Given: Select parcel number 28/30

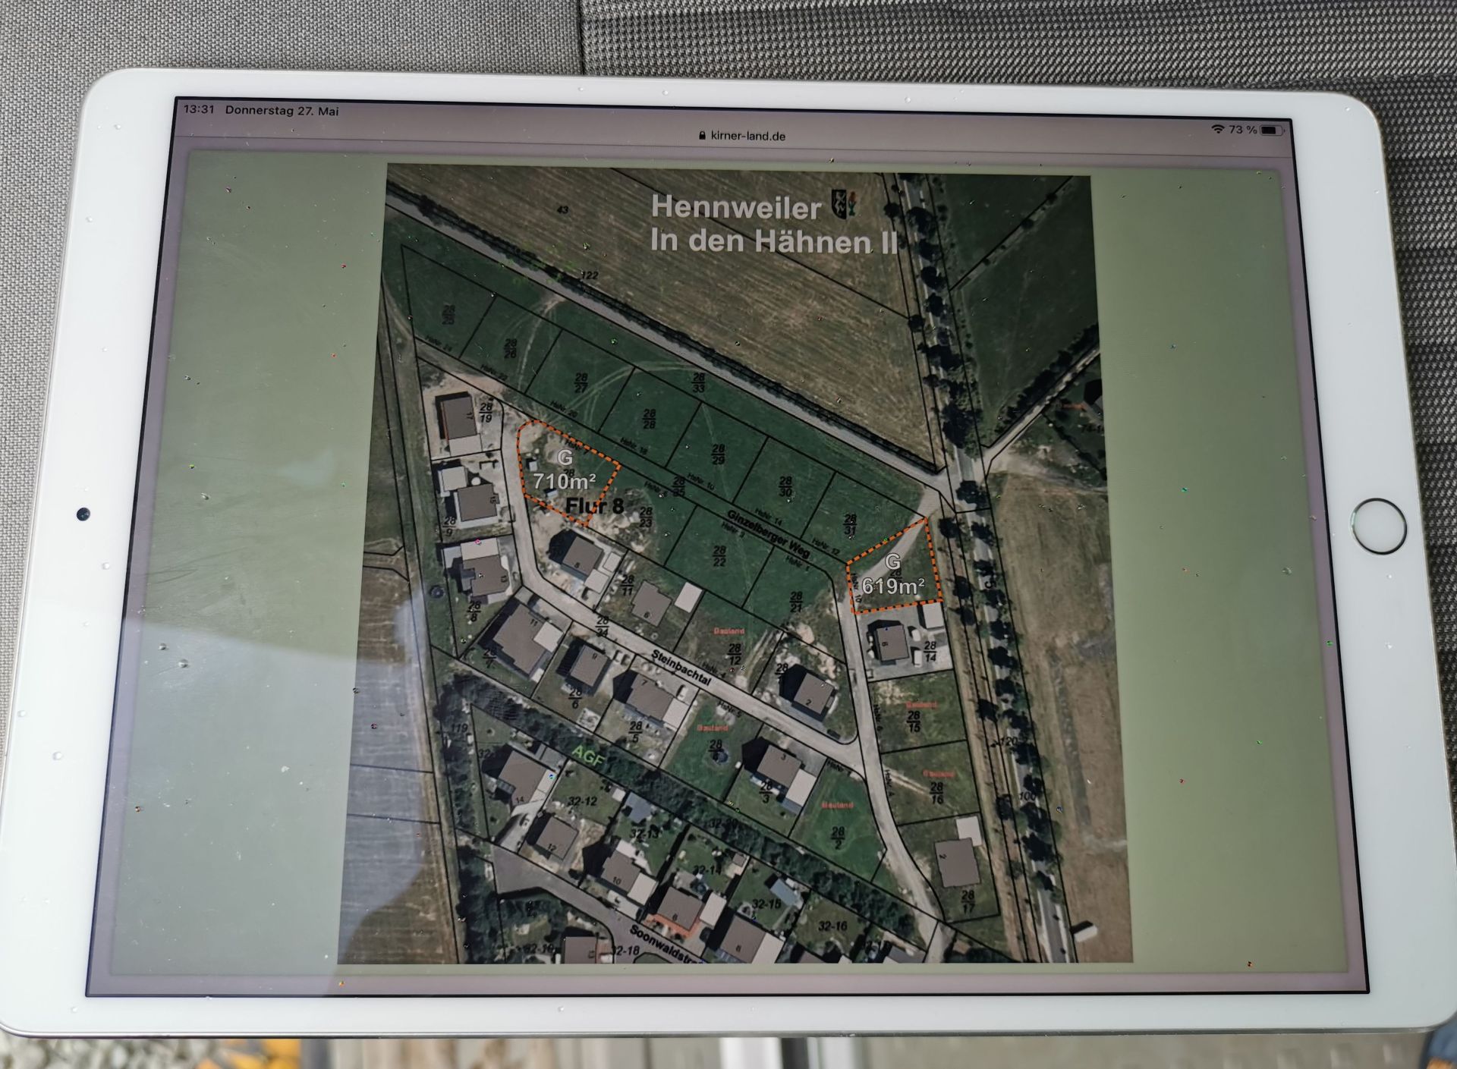Looking at the screenshot, I should 785,486.
